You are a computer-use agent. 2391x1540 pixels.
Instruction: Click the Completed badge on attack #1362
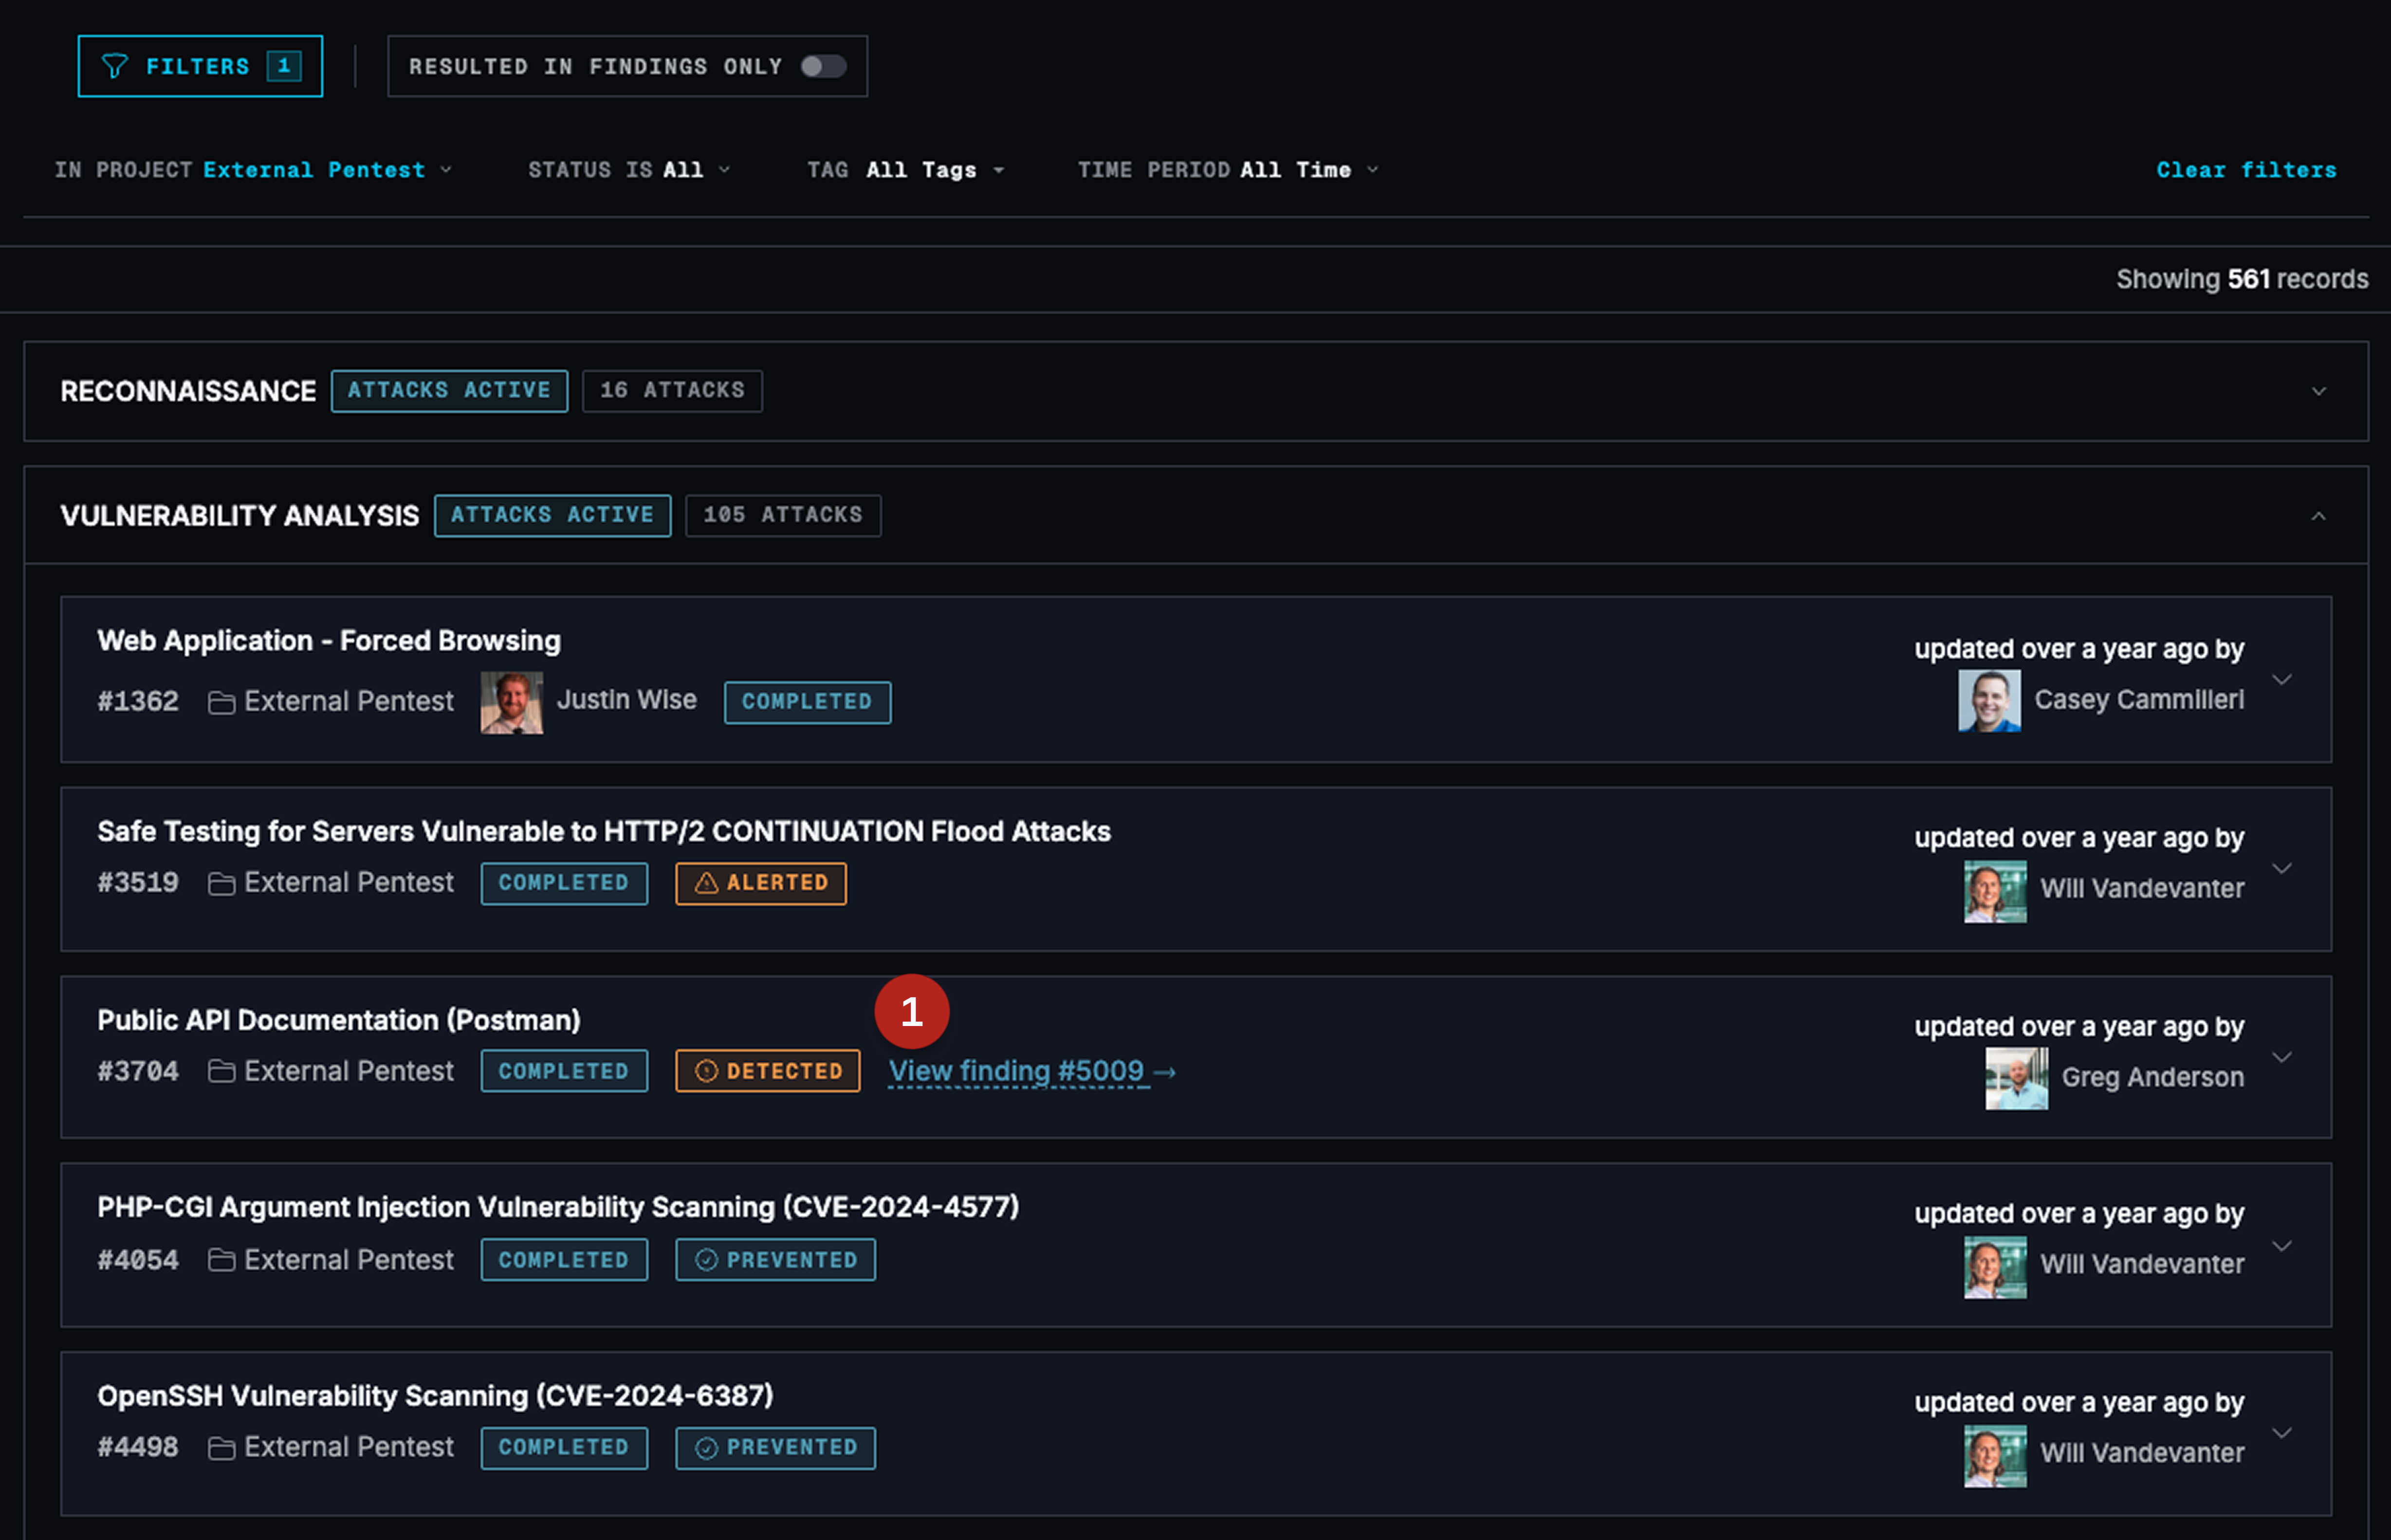coord(808,702)
